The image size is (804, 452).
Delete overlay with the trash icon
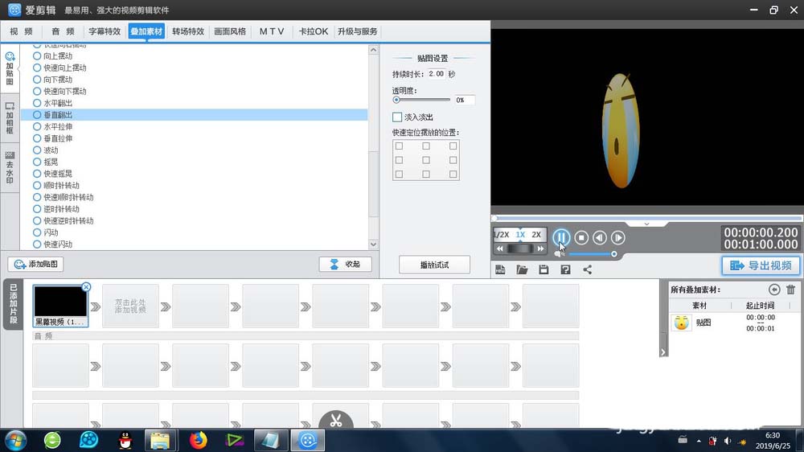pos(790,290)
